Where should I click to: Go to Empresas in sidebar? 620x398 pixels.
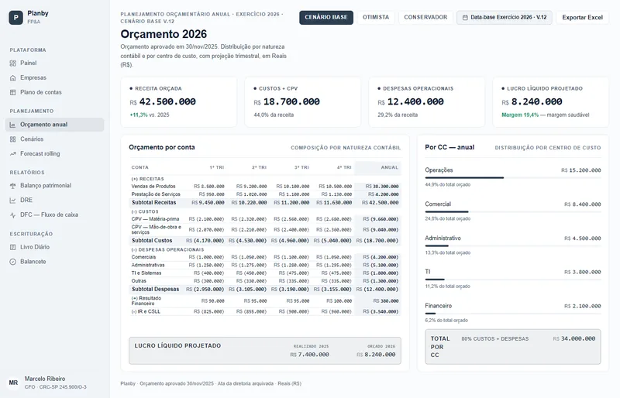pos(54,78)
